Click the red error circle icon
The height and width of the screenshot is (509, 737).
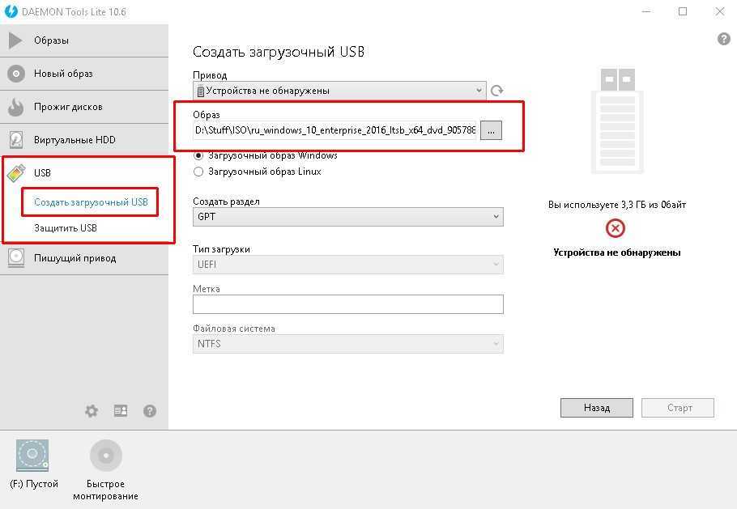coord(616,229)
